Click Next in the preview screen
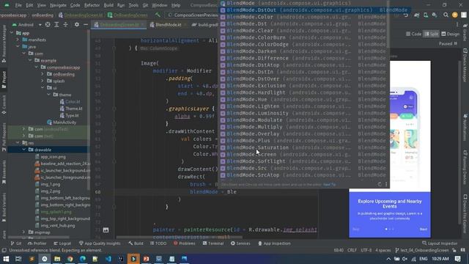This screenshot has width=469, height=264. [x=424, y=230]
